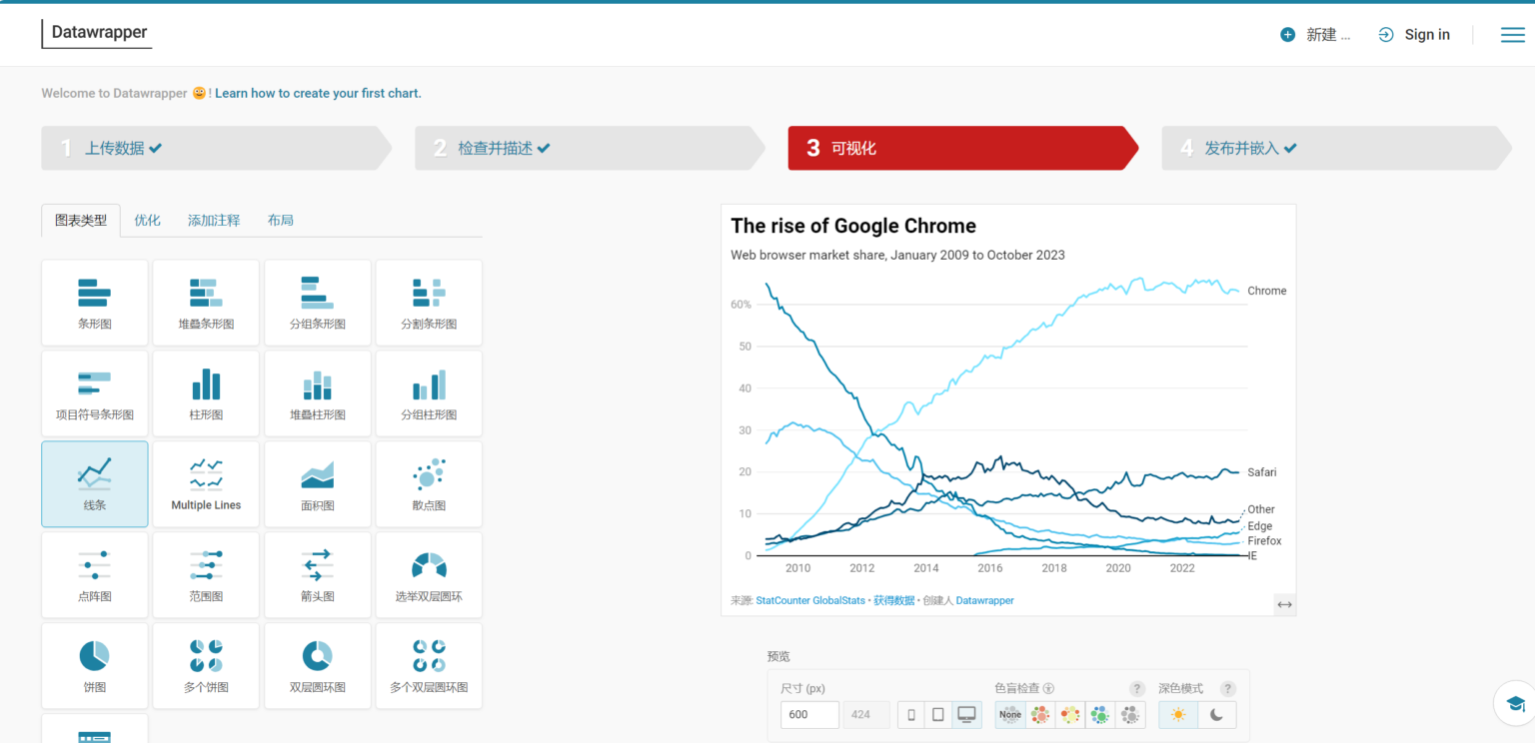Select the 柱形图 column chart type
Image resolution: width=1535 pixels, height=743 pixels.
206,393
